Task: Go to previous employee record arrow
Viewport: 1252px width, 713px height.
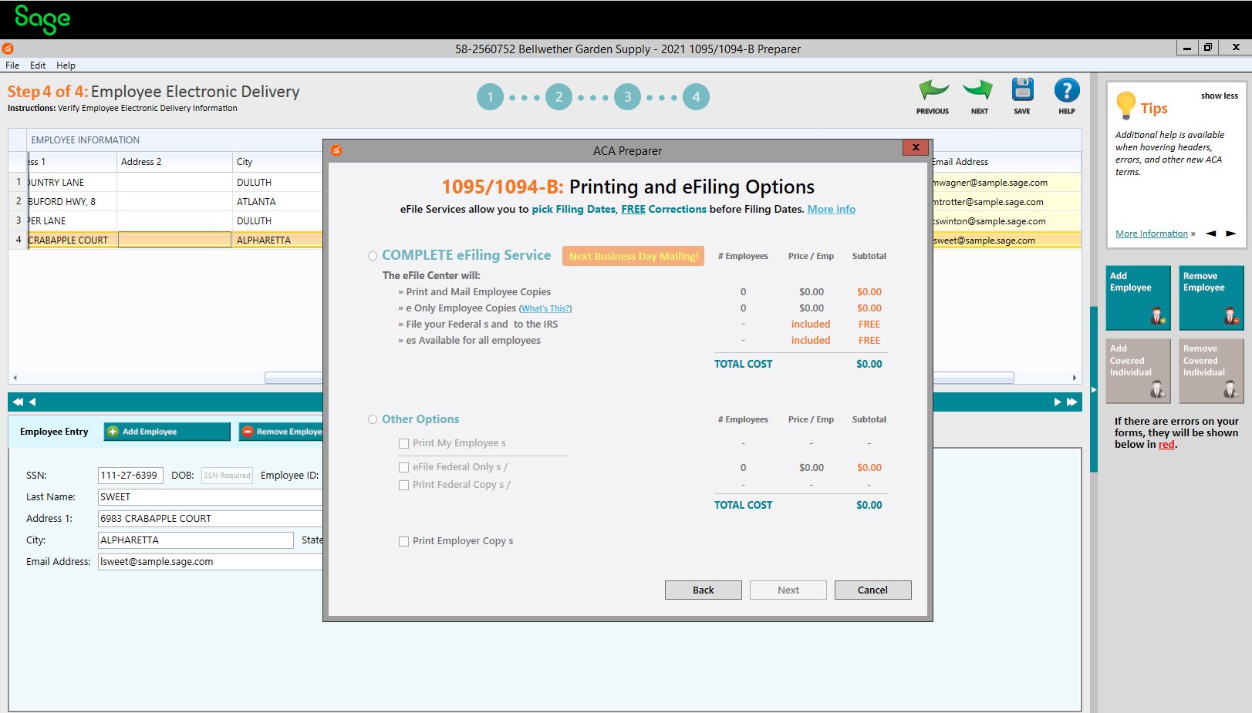Action: (32, 402)
